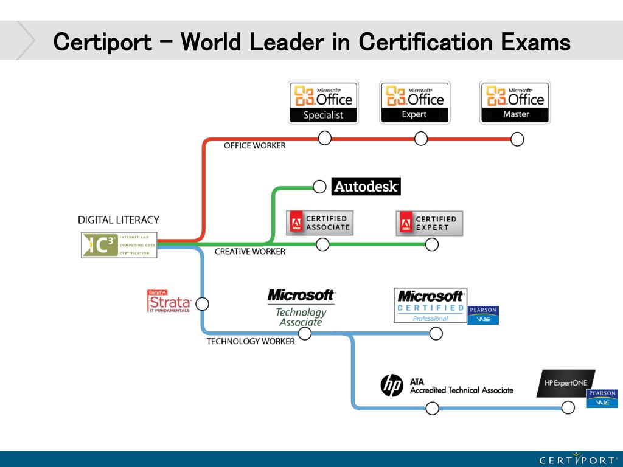Click the Microsoft Office Specialist badge
Screen dimensions: 623x467
[323, 102]
